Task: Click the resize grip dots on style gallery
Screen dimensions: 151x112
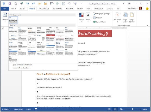Action: pyautogui.click(x=43, y=70)
